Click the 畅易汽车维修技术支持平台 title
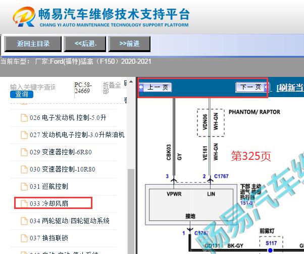This screenshot has height=254, width=304. 114,14
